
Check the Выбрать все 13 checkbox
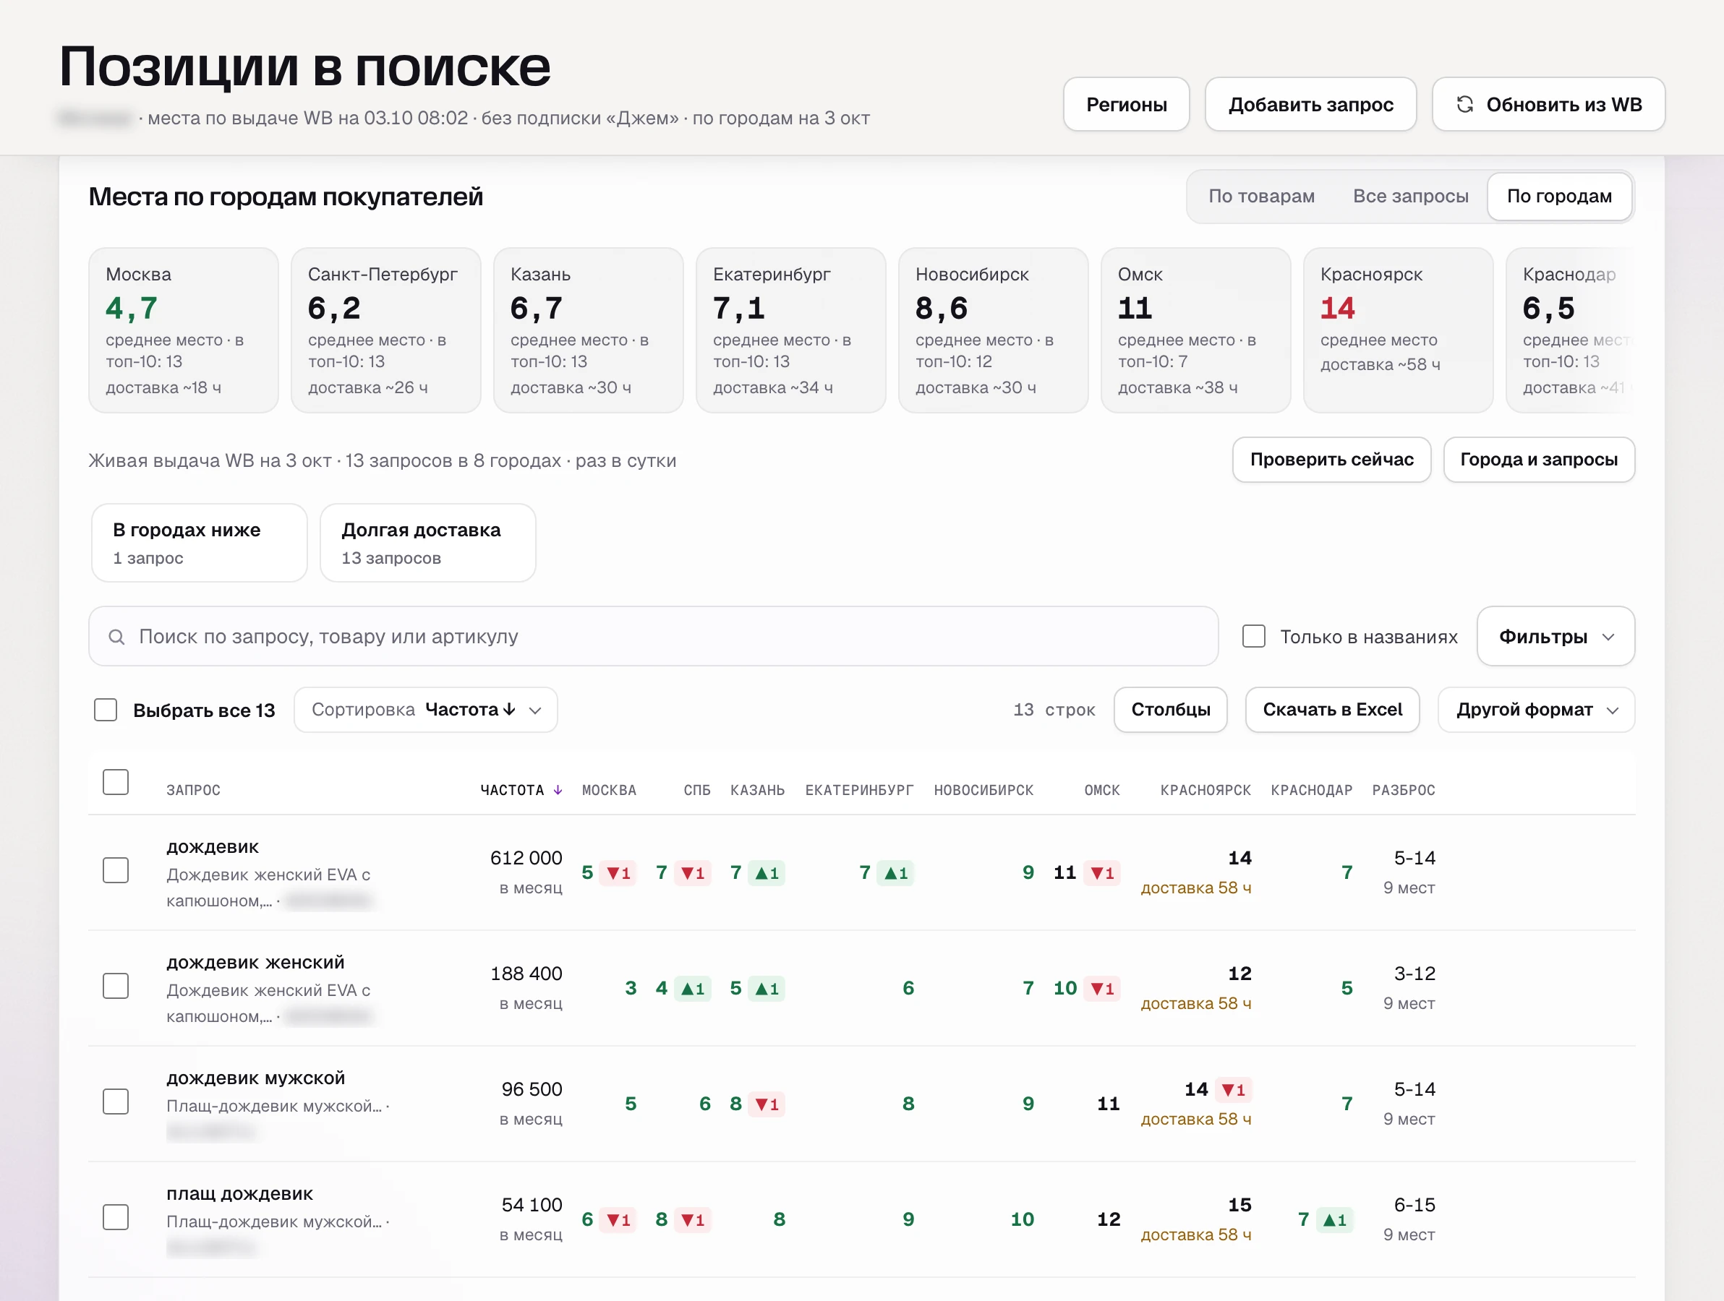pyautogui.click(x=105, y=710)
